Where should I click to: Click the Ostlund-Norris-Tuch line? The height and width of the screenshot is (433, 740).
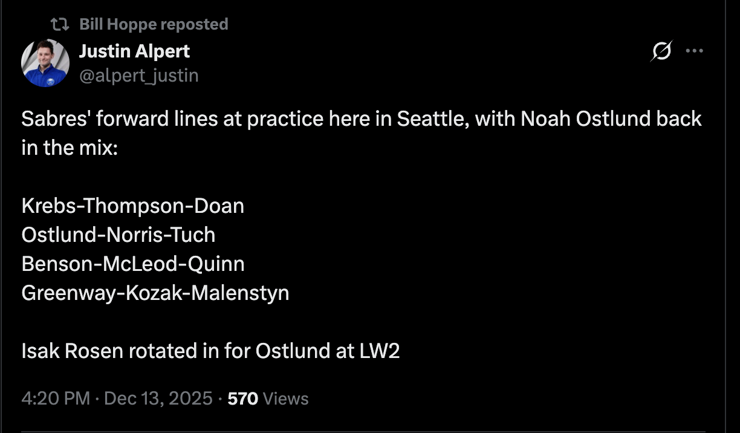(x=118, y=235)
